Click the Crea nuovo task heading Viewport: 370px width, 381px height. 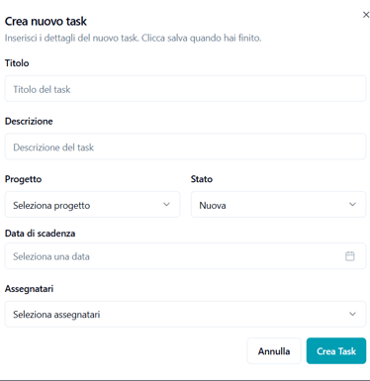pos(46,22)
